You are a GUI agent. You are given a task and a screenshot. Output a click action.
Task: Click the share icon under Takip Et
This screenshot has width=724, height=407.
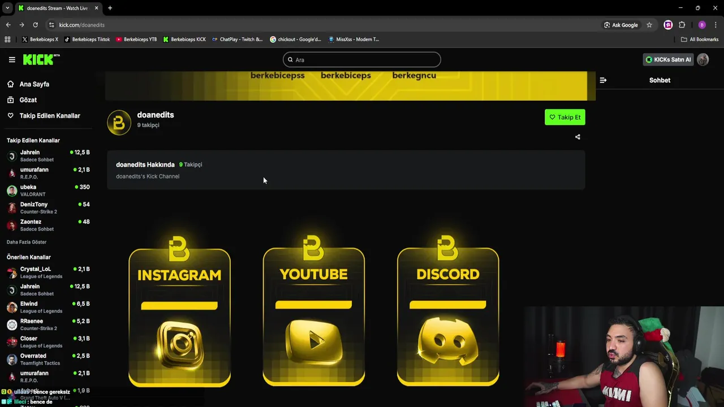pyautogui.click(x=578, y=137)
